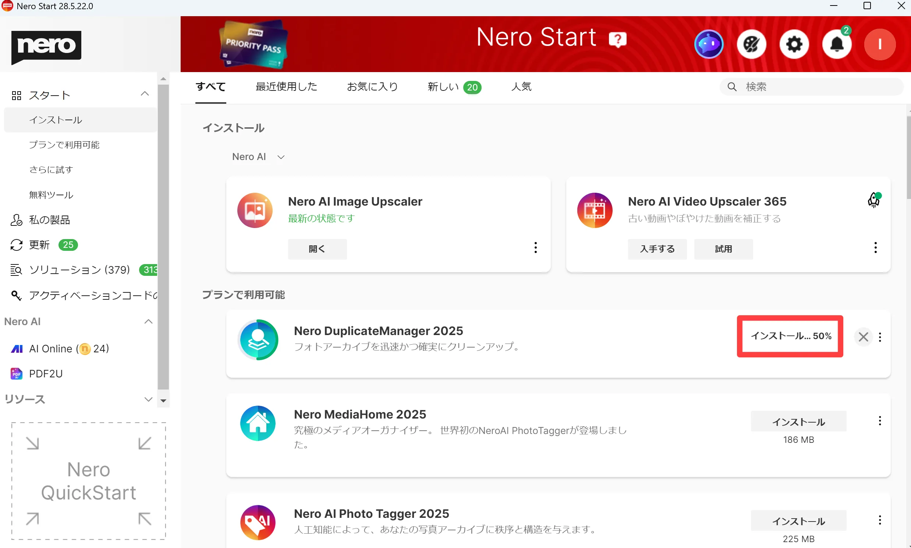Click 開く on Nero AI Image Upscaler
Screen dimensions: 911x548
click(317, 249)
